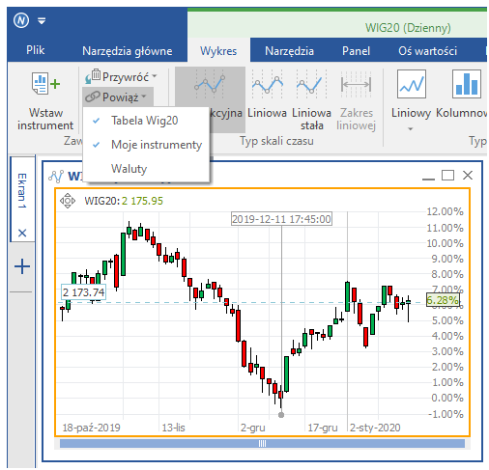
Task: Click the 12.00% value axis label
Action: [x=445, y=211]
